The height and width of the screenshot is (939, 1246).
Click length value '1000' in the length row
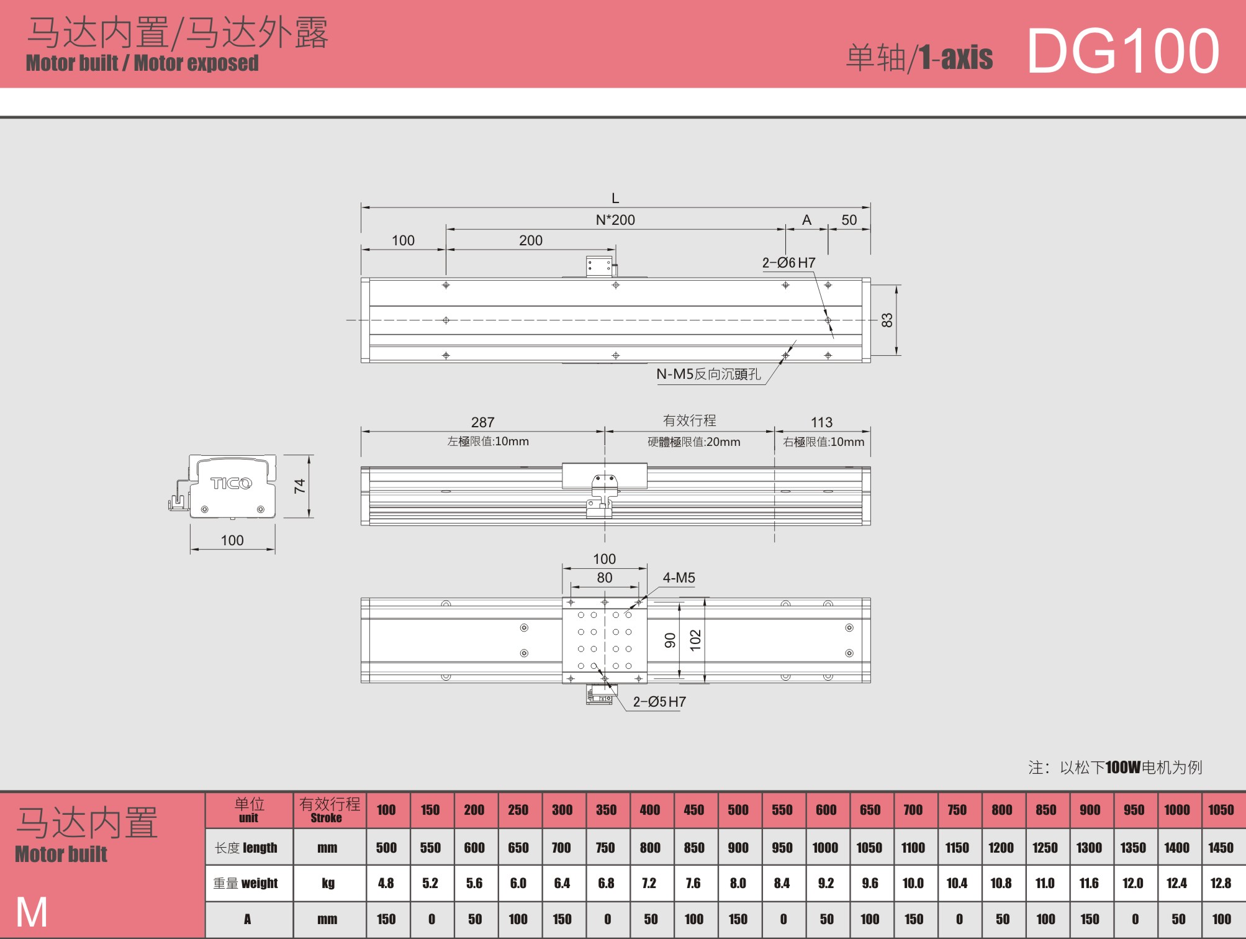click(825, 848)
